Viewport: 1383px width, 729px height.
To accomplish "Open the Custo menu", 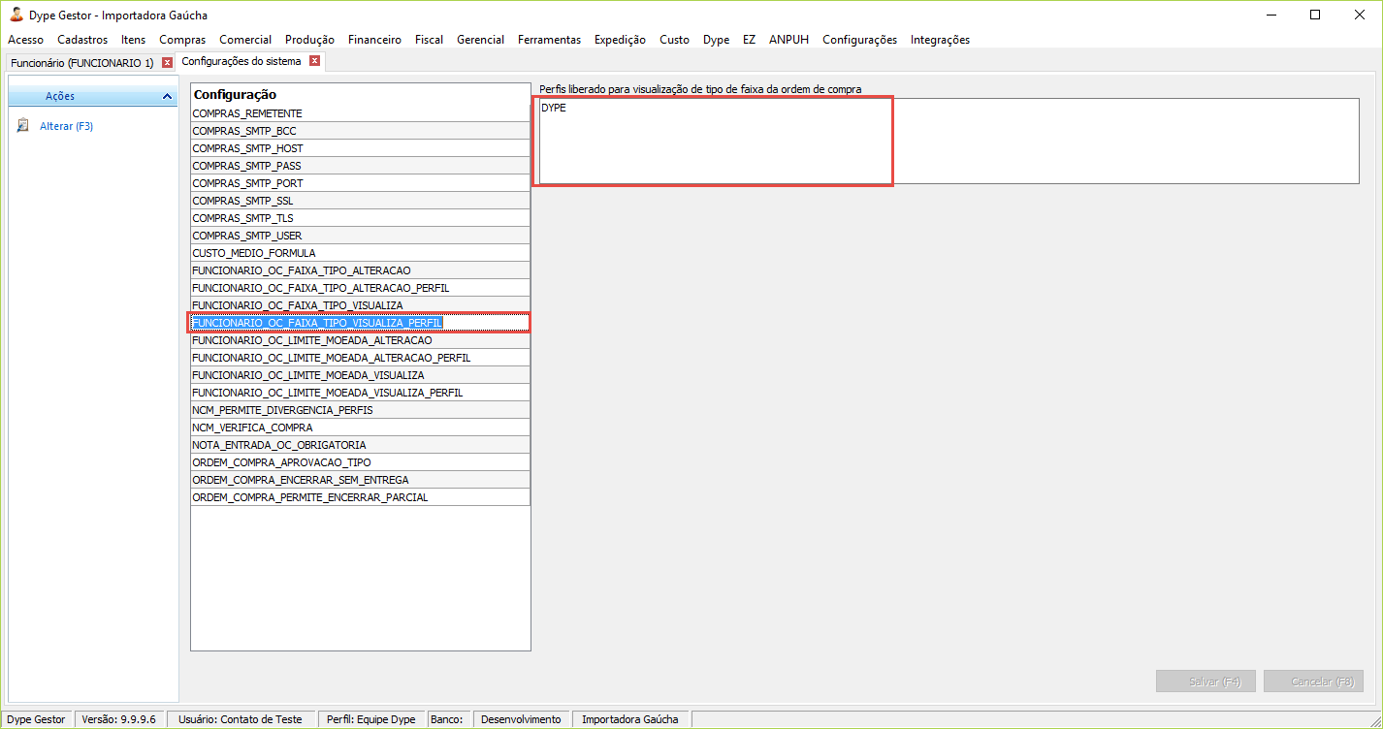I will click(x=674, y=40).
